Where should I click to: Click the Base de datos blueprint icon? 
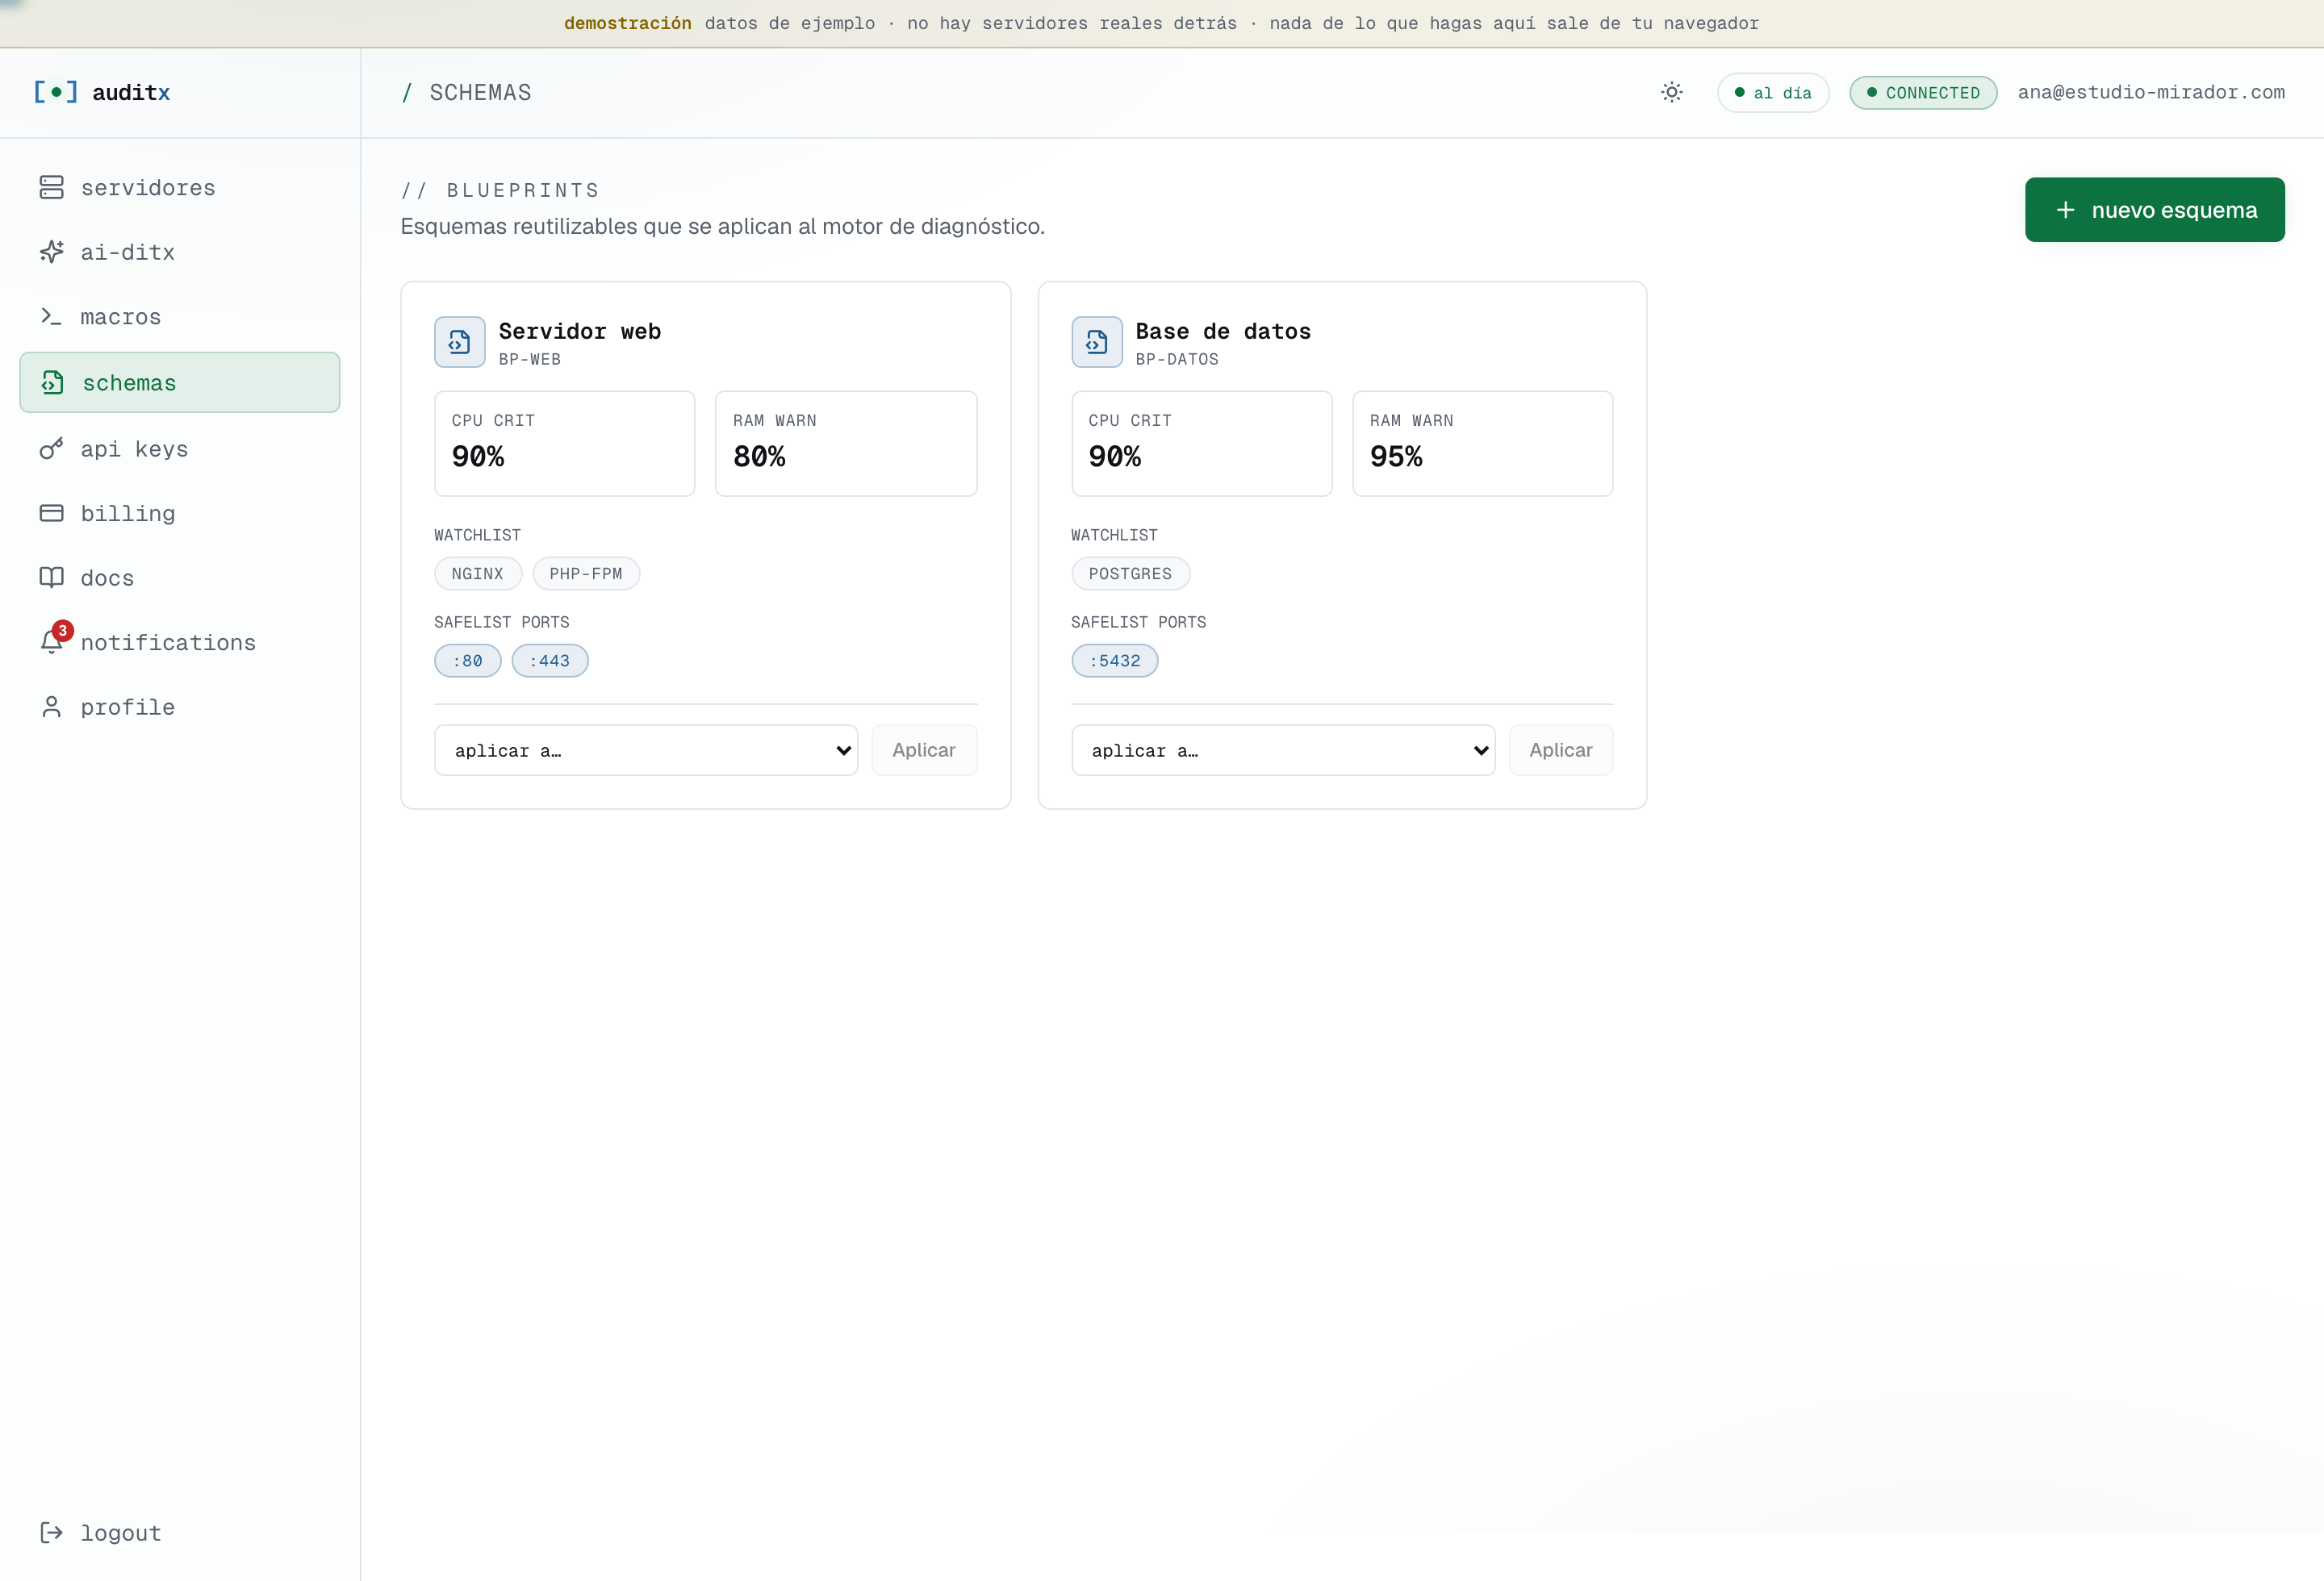pos(1096,342)
